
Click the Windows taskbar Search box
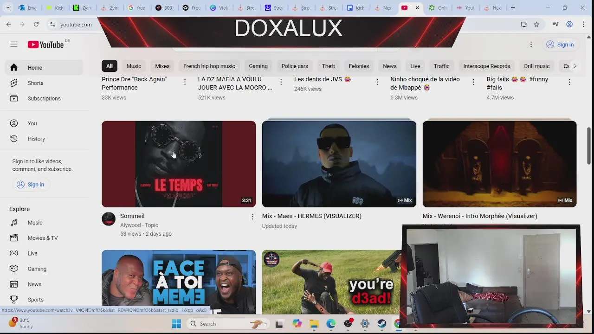pyautogui.click(x=227, y=324)
